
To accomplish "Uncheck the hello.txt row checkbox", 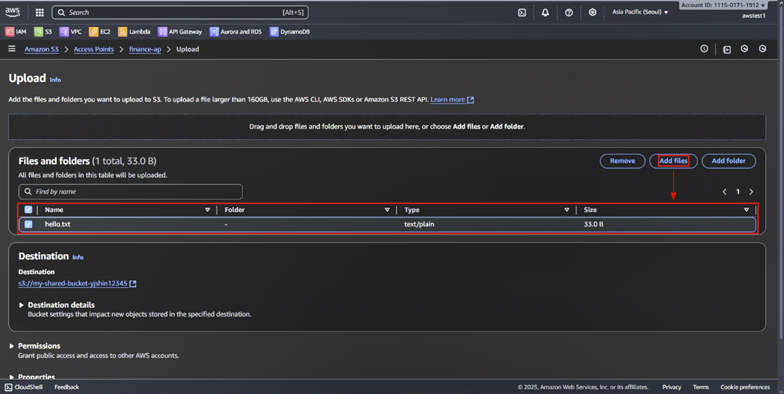I will tap(28, 224).
